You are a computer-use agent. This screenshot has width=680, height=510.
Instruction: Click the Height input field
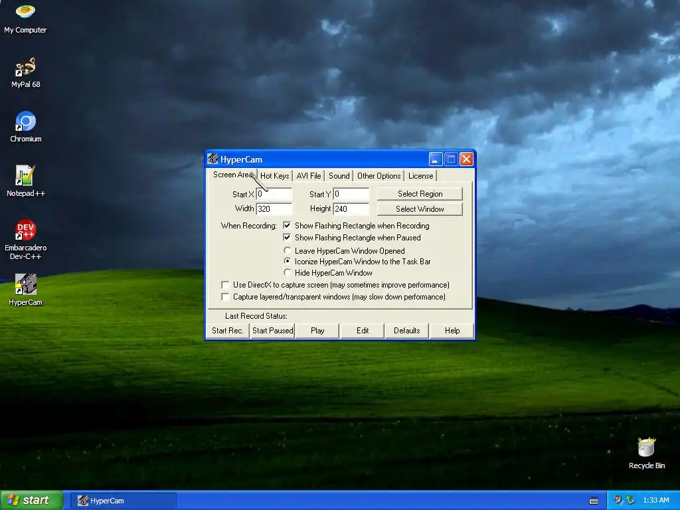coord(351,209)
